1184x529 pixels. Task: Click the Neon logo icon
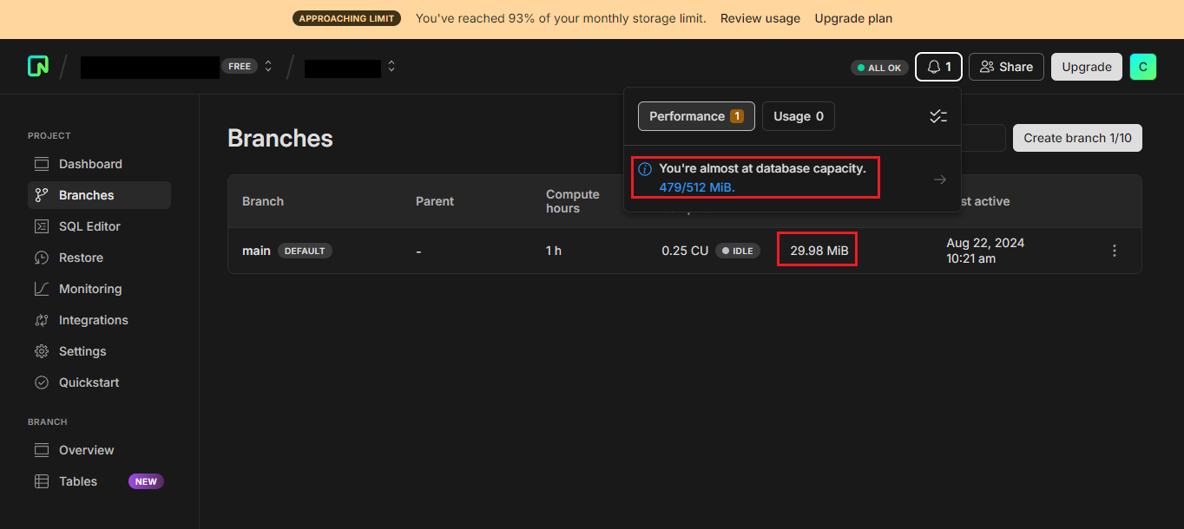[38, 66]
